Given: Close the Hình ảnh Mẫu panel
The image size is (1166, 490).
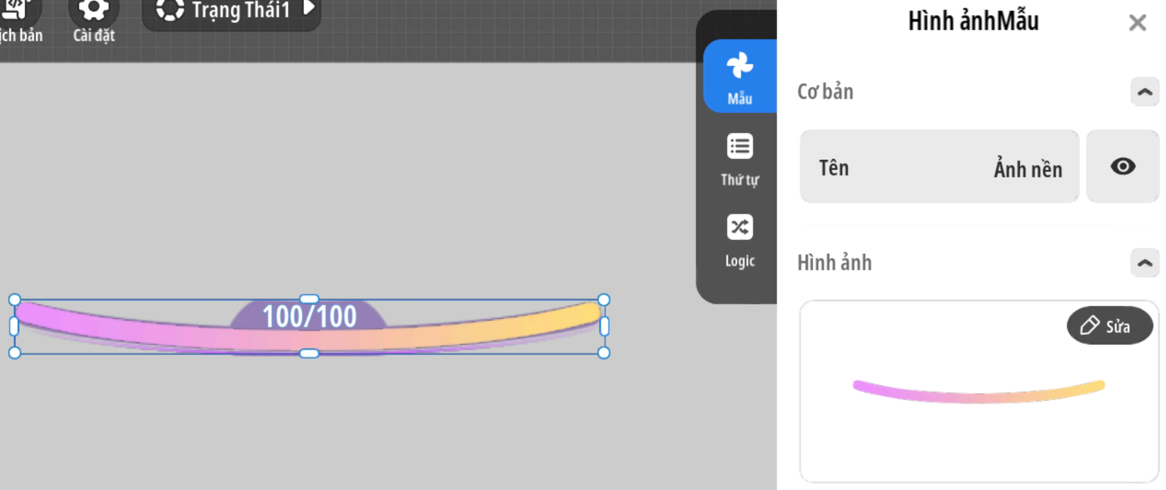Looking at the screenshot, I should coord(1137,23).
